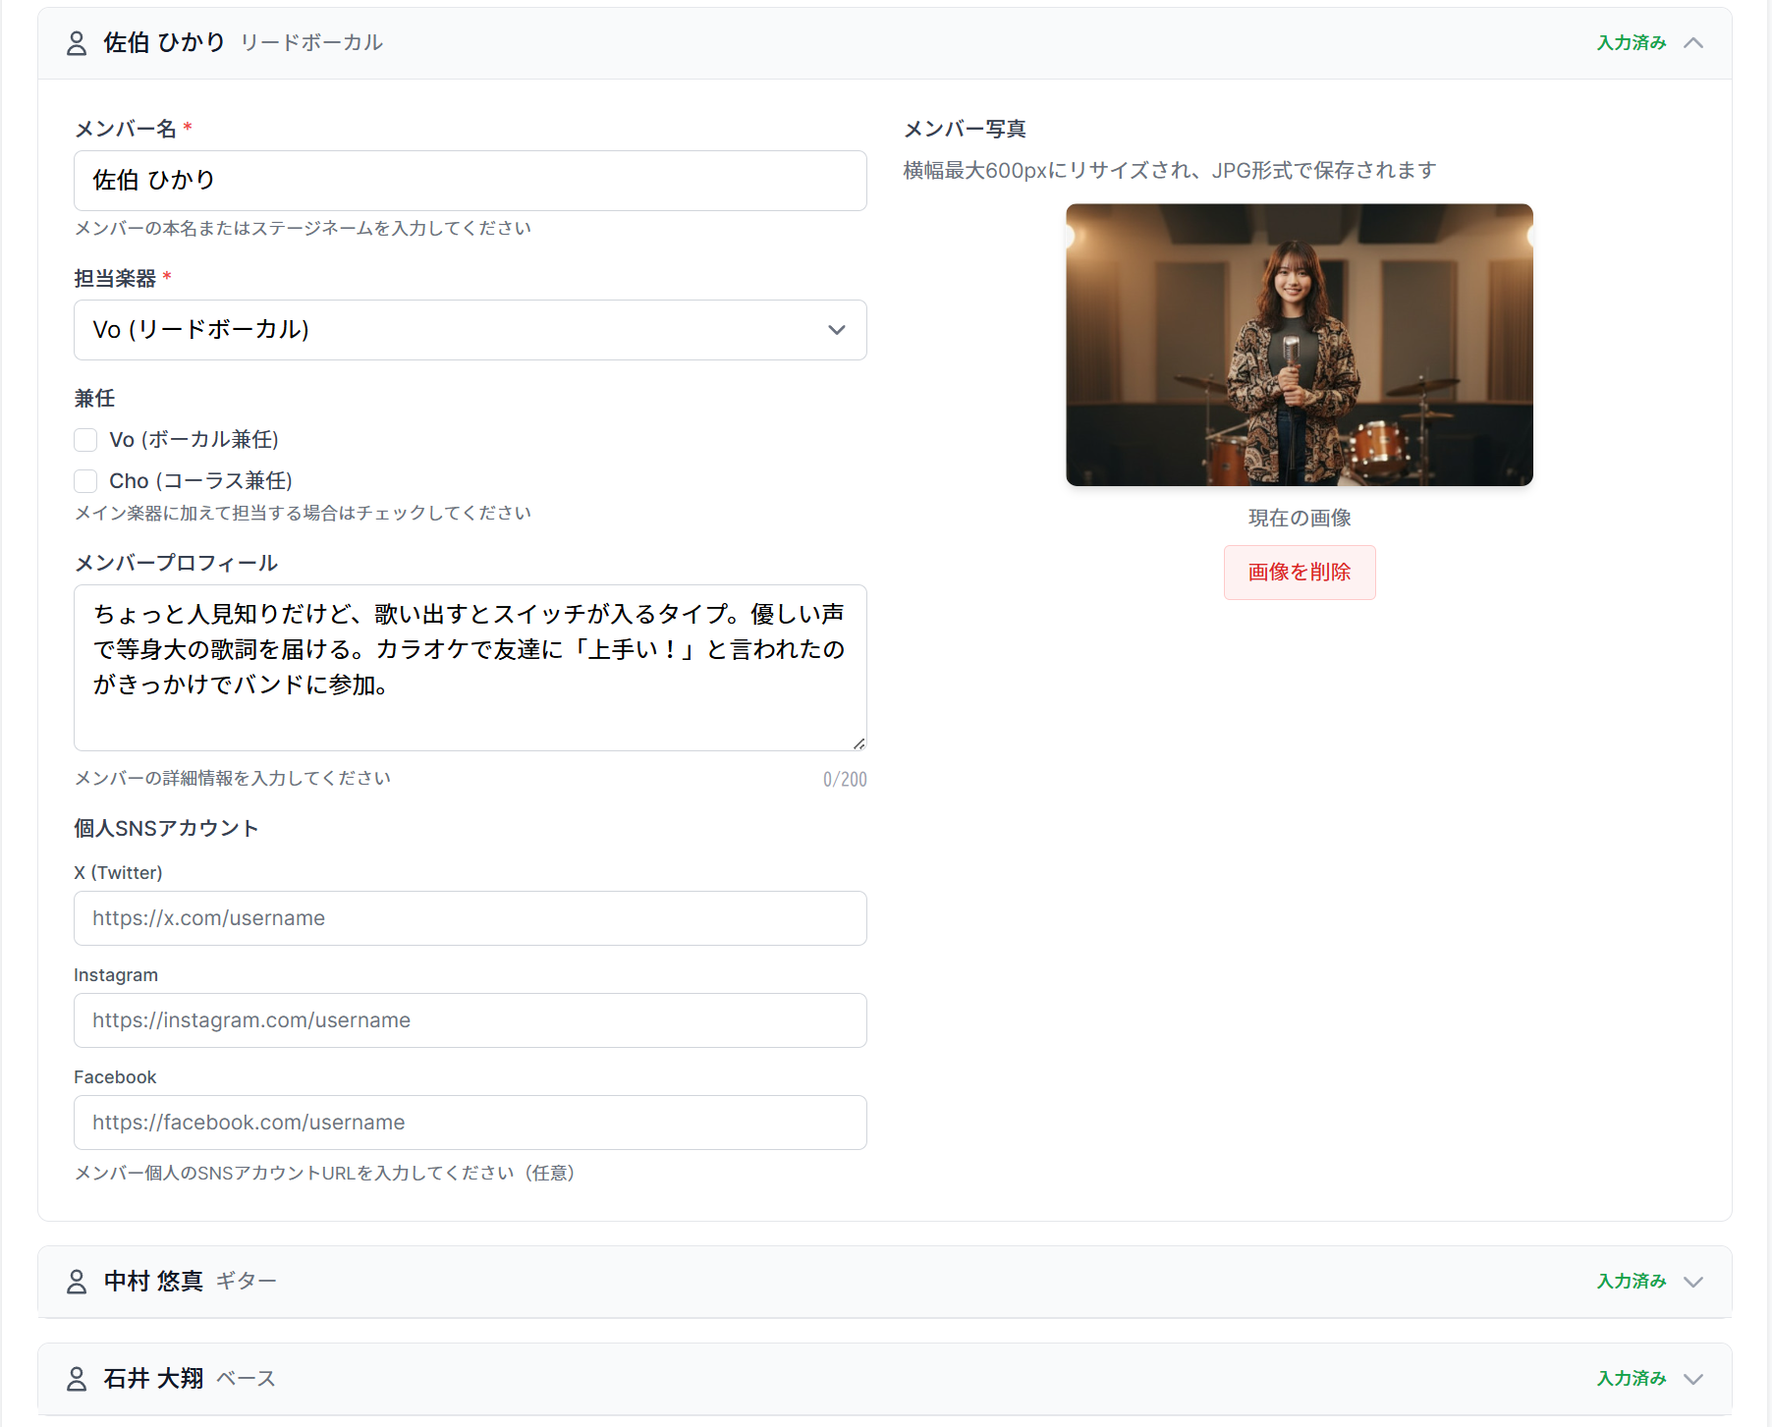
Task: Click the person icon next to 石井 大翔
Action: pos(77,1379)
